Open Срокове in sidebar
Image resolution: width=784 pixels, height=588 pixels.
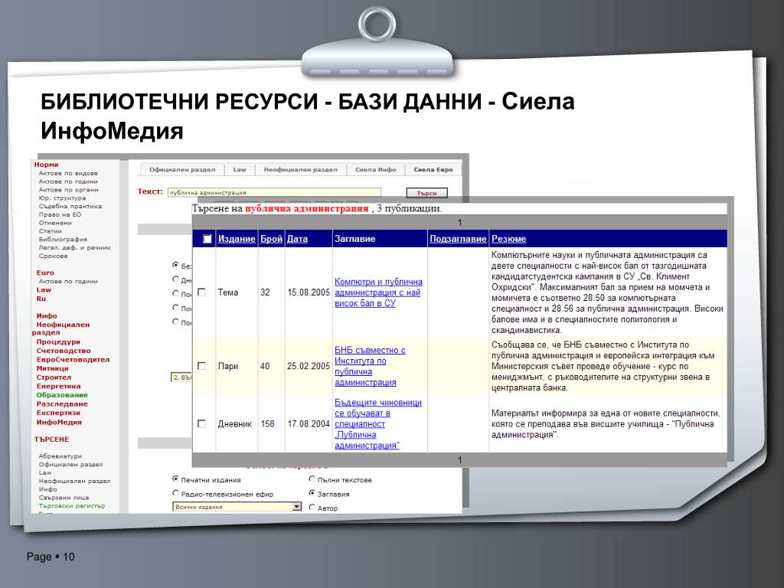pos(53,256)
